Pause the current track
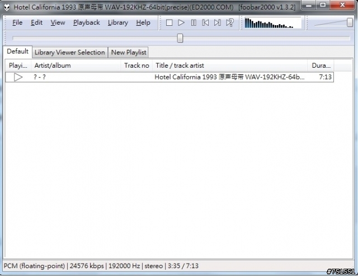Image resolution: width=358 pixels, height=276 pixels. tap(194, 22)
